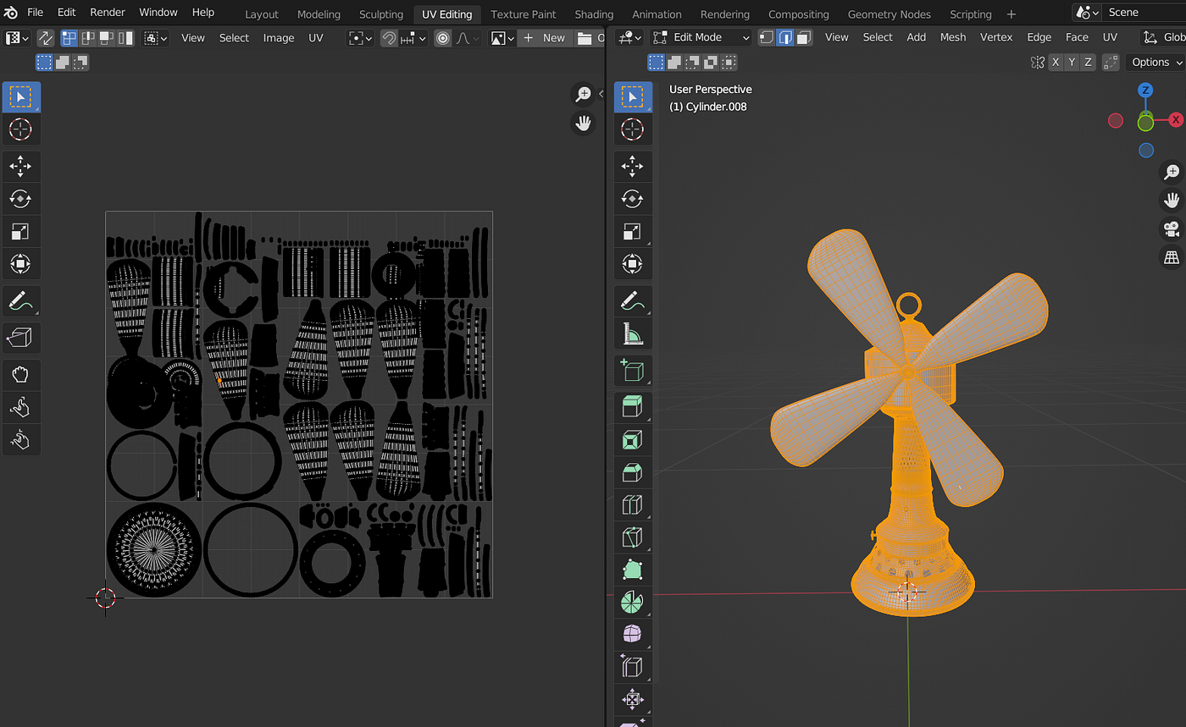Open the Mesh menu in the 3D viewport

(953, 37)
